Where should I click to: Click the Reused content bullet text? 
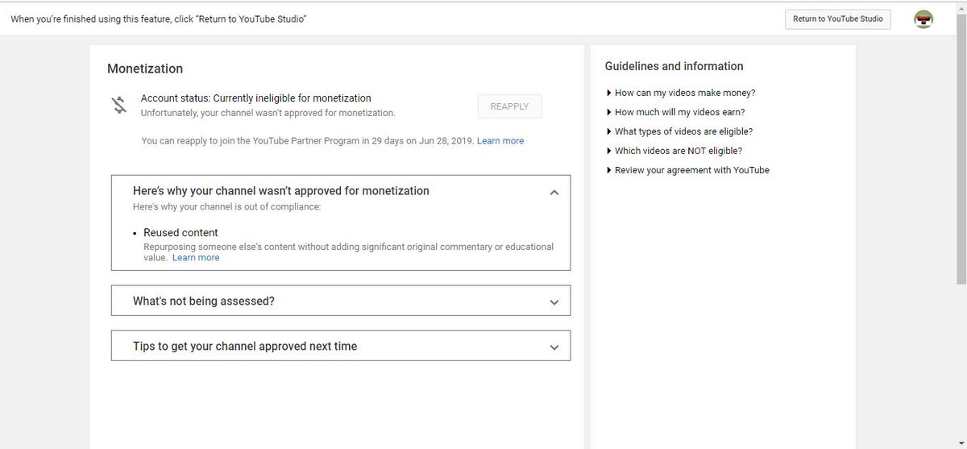pos(181,233)
